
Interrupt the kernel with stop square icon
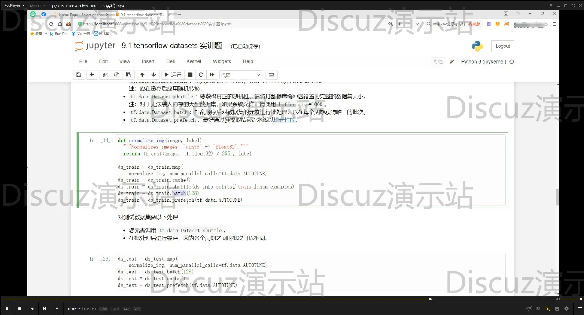point(190,75)
